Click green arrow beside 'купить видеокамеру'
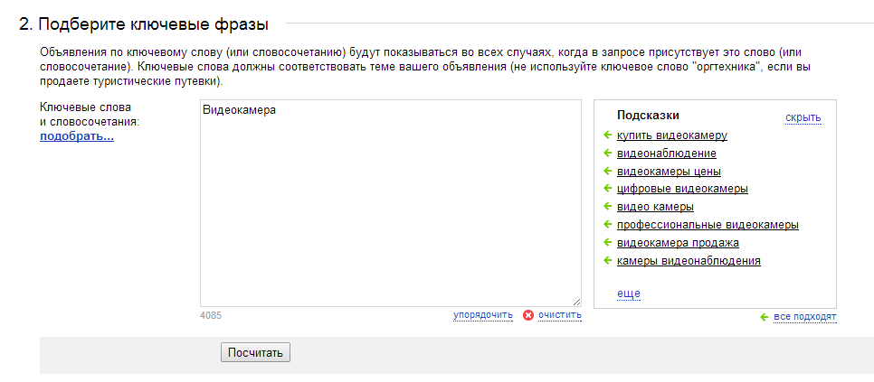Image resolution: width=874 pixels, height=382 pixels. pyautogui.click(x=608, y=135)
